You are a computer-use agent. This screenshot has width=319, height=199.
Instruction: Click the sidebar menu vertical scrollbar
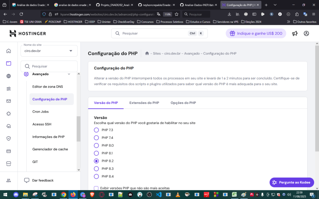click(x=79, y=129)
